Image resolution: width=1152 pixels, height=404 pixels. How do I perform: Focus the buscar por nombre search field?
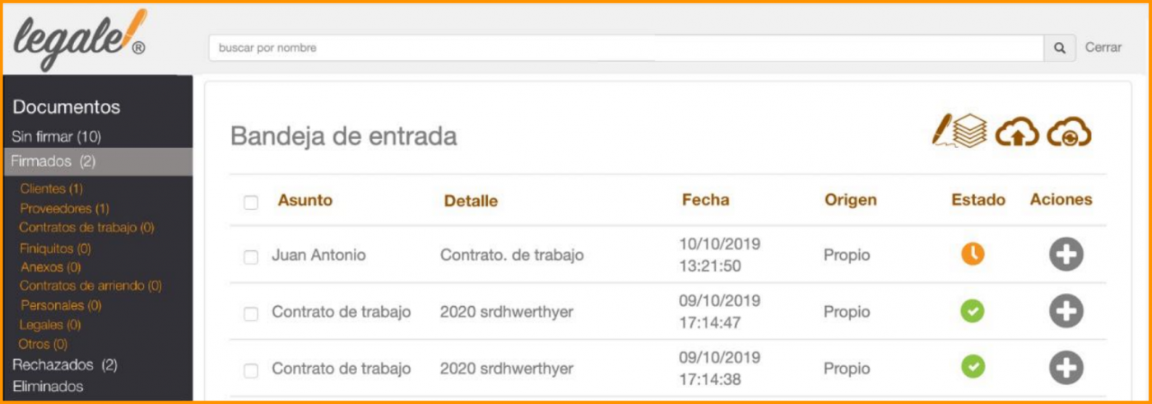click(626, 48)
